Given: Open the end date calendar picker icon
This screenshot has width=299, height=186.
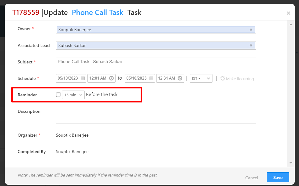Looking at the screenshot, I should click(x=151, y=78).
